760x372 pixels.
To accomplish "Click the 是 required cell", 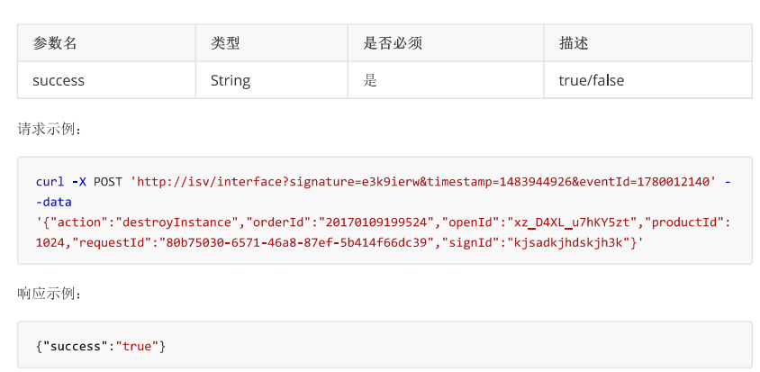I will [x=446, y=80].
